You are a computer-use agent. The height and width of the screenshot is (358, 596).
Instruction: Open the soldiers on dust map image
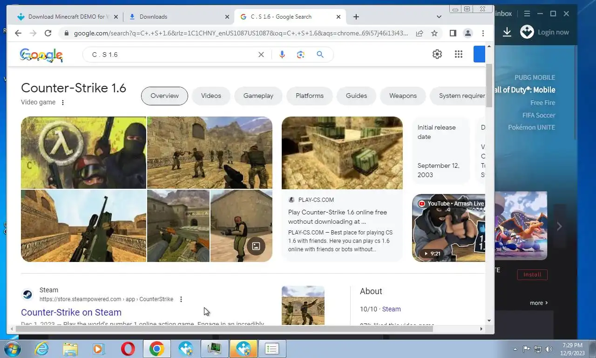[210, 153]
